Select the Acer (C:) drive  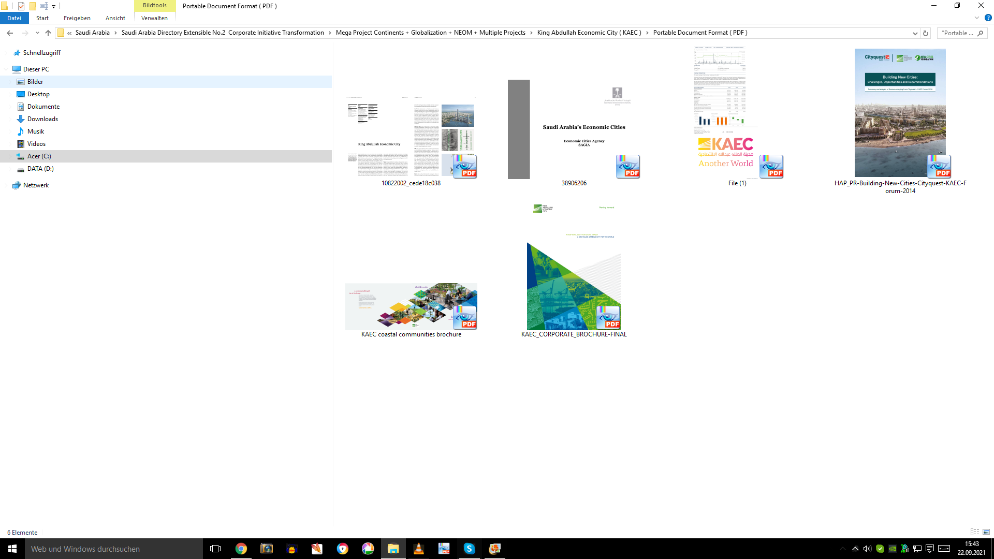point(39,156)
